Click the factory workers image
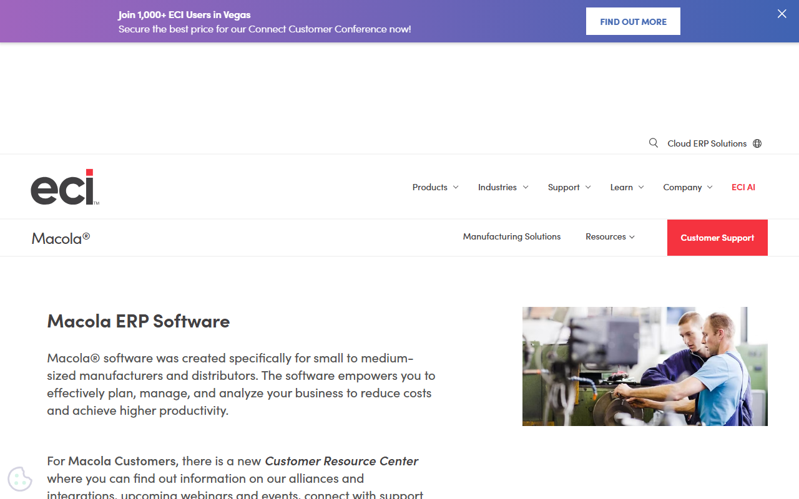The image size is (799, 499). pos(645,366)
